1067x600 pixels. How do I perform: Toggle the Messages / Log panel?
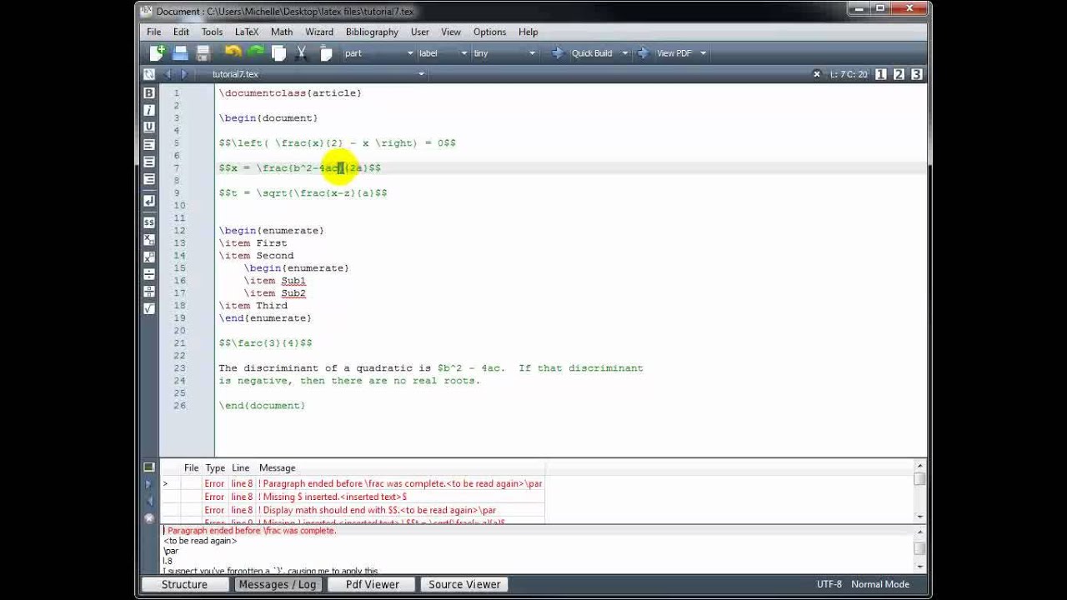pos(278,584)
